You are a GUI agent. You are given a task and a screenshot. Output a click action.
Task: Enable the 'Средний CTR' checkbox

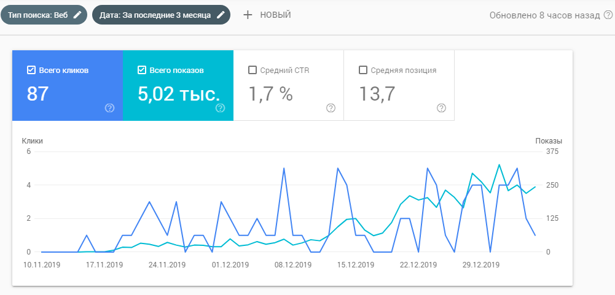point(252,71)
